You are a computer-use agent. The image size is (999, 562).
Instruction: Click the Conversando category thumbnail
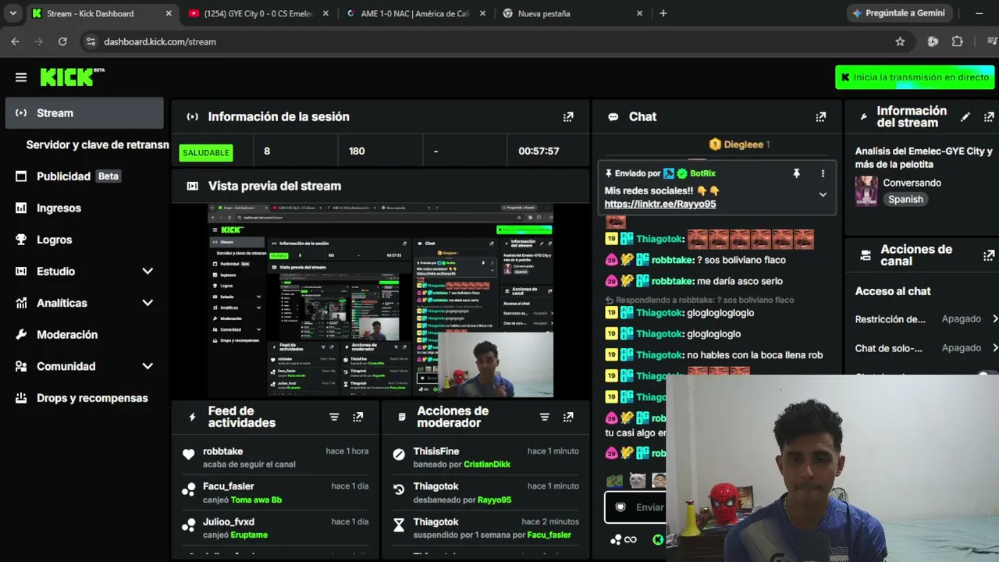pyautogui.click(x=866, y=191)
